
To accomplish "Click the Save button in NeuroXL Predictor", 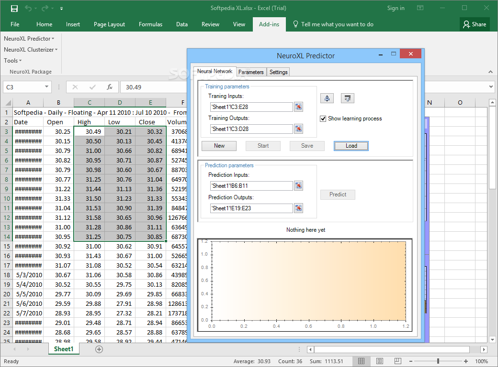I will 307,146.
